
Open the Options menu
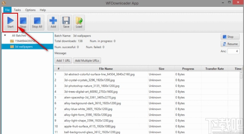[30, 10]
